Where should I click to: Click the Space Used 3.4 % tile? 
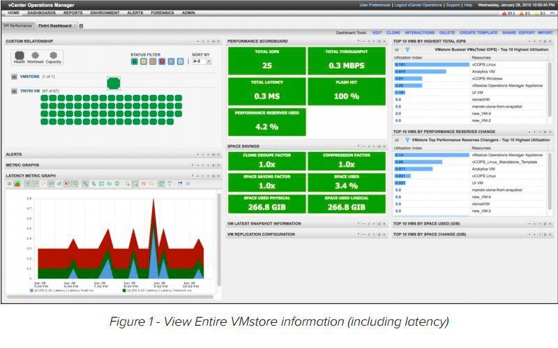pos(346,182)
